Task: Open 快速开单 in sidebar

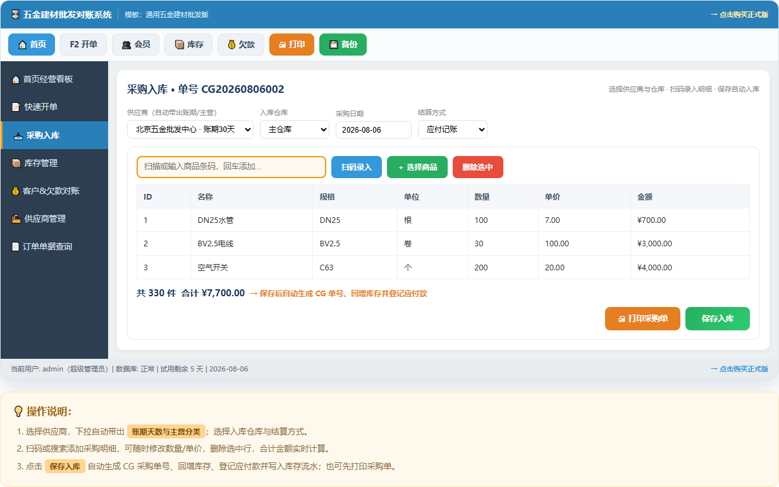Action: 54,107
